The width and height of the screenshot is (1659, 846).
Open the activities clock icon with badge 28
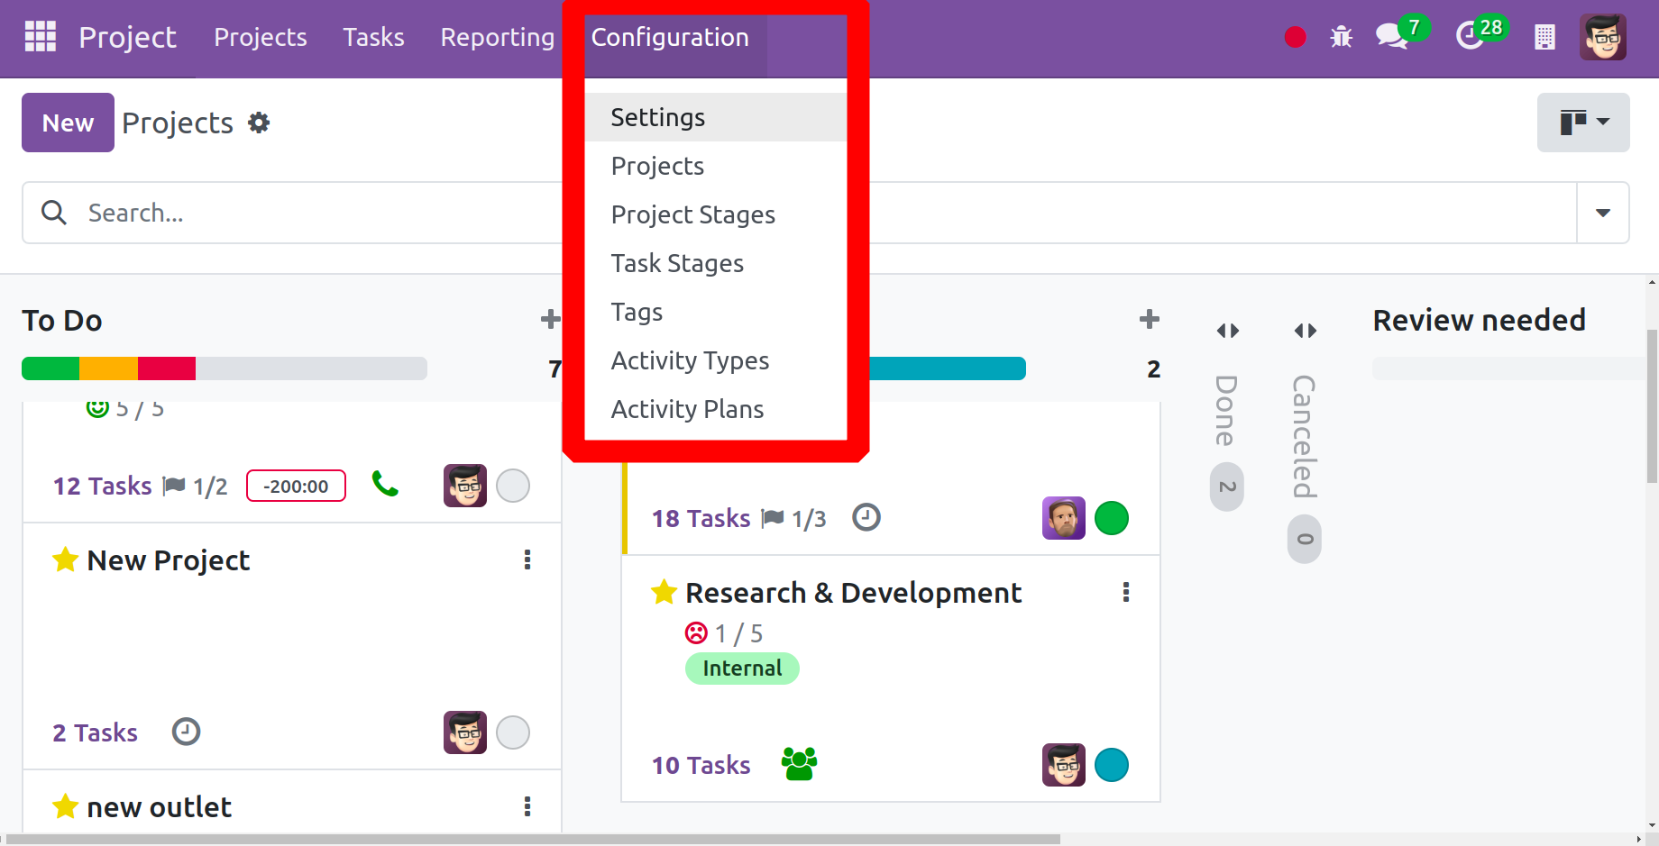click(x=1470, y=36)
